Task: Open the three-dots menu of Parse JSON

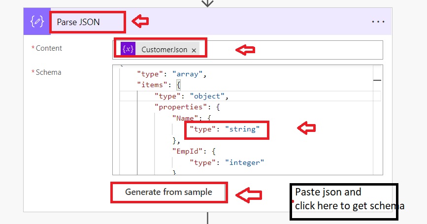Action: pyautogui.click(x=378, y=22)
